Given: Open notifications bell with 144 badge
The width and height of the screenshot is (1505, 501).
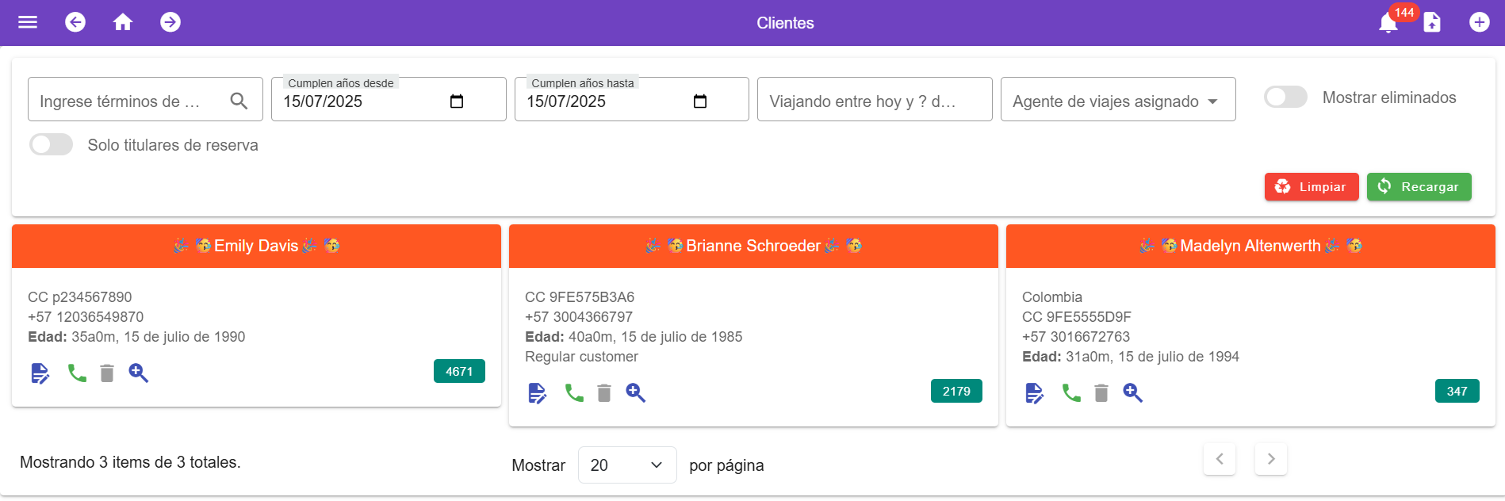Looking at the screenshot, I should pos(1388,23).
